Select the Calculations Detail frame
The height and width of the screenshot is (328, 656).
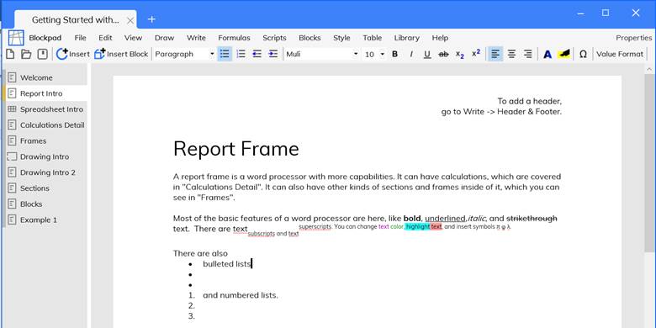point(45,125)
